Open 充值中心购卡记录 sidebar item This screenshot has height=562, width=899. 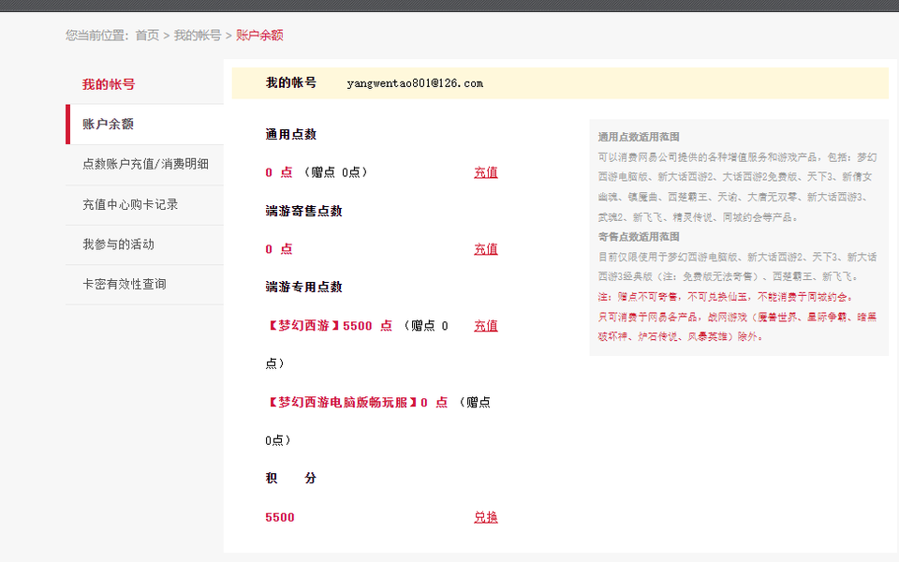(x=144, y=205)
